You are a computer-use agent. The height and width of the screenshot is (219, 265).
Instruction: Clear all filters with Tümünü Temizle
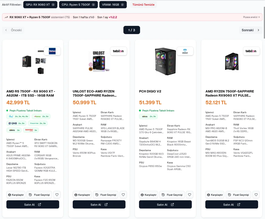[143, 5]
